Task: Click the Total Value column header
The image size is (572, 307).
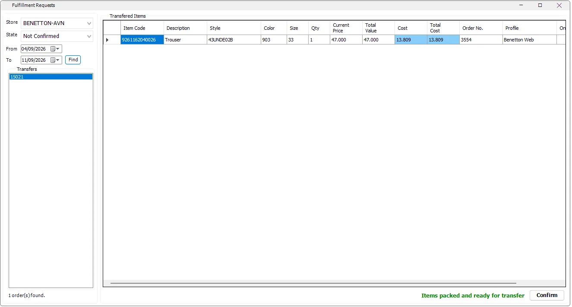Action: 379,28
